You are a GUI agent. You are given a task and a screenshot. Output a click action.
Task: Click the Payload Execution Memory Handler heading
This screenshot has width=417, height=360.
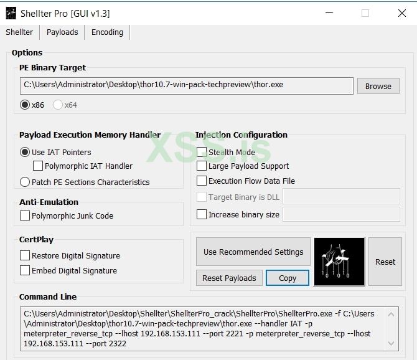pyautogui.click(x=90, y=135)
